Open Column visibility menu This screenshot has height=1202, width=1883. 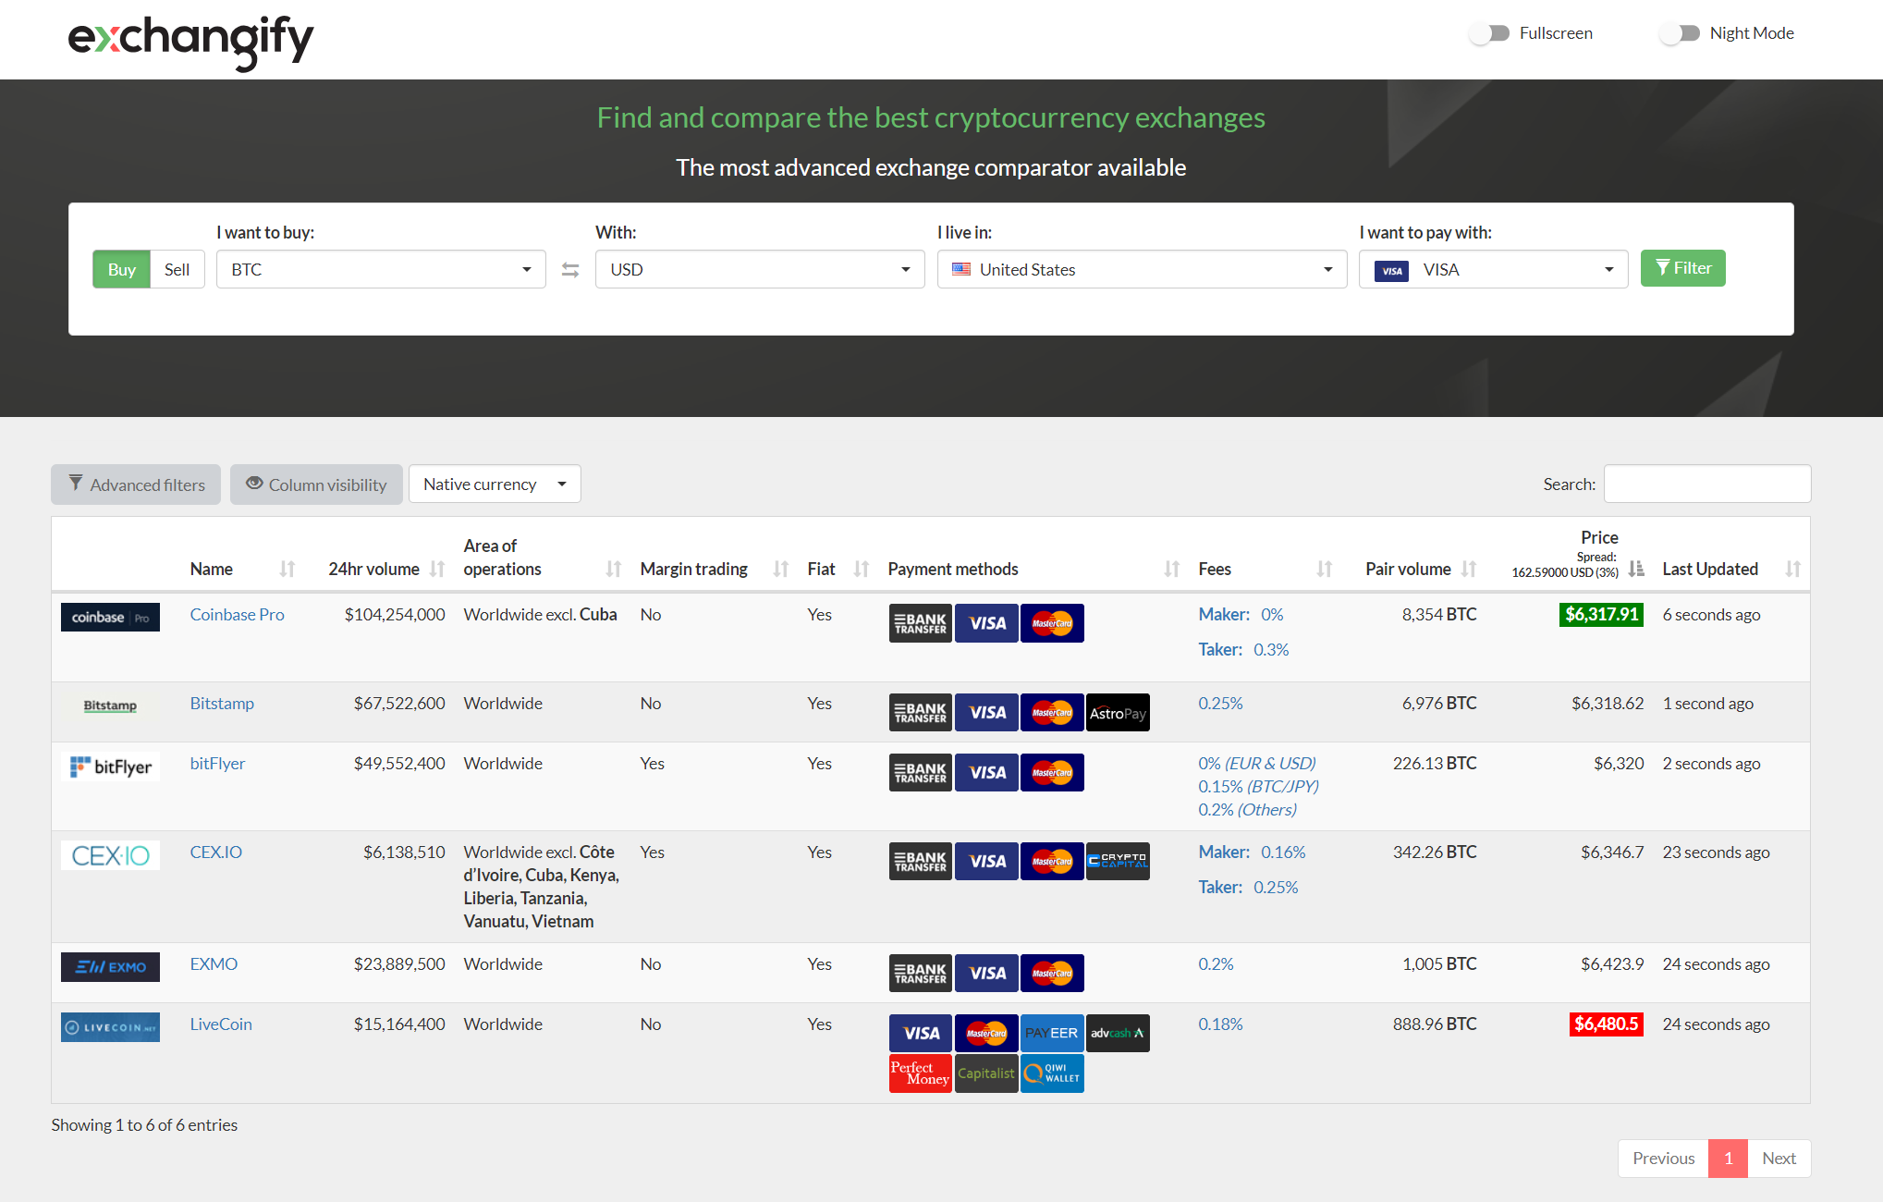tap(316, 484)
